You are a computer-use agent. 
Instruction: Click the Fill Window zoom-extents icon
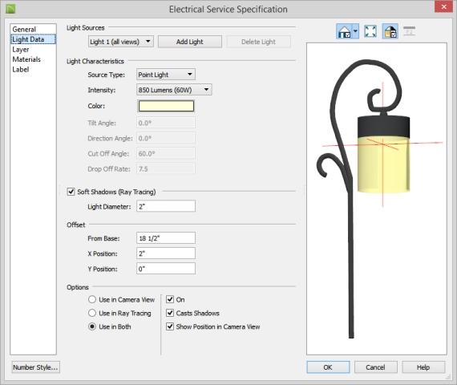click(370, 31)
